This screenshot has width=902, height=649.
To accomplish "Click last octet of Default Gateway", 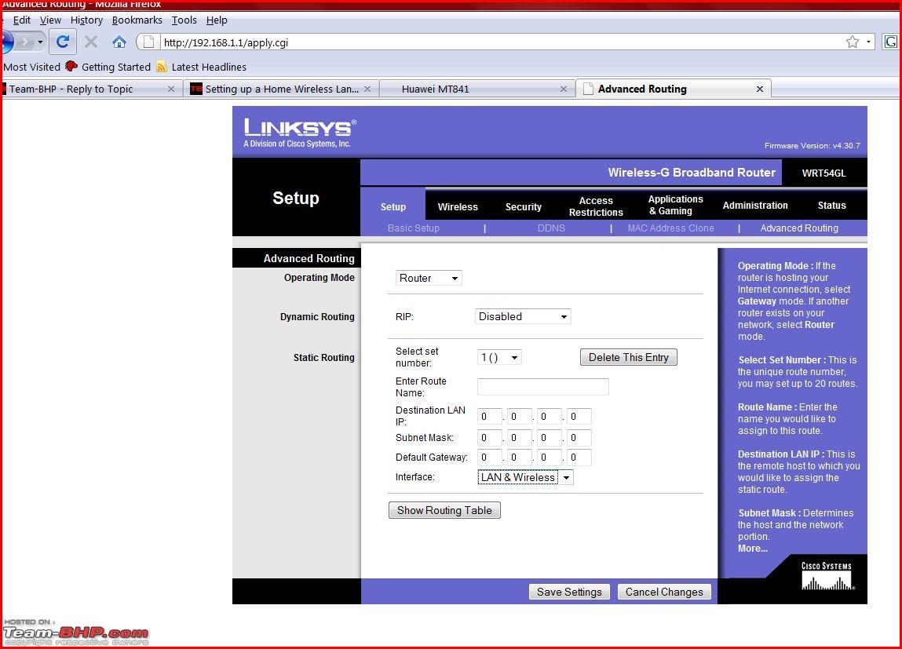I will [x=579, y=458].
